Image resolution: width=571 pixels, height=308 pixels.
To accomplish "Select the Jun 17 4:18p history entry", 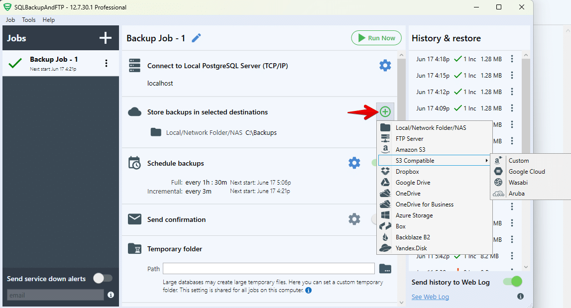I will (459, 59).
